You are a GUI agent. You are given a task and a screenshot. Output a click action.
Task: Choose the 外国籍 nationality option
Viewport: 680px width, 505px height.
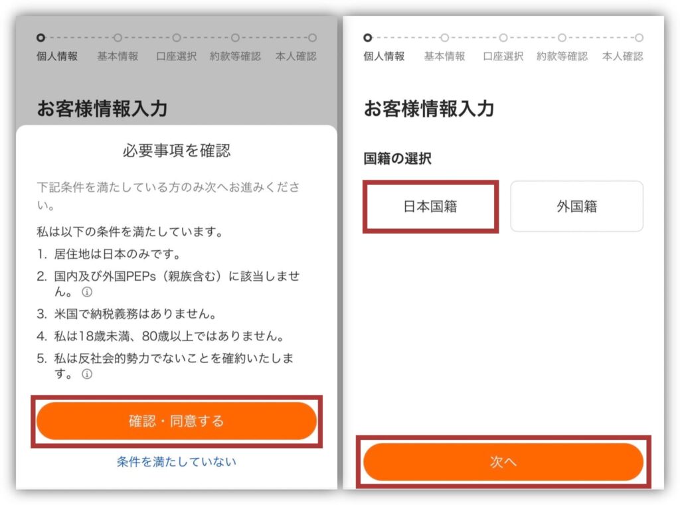576,206
